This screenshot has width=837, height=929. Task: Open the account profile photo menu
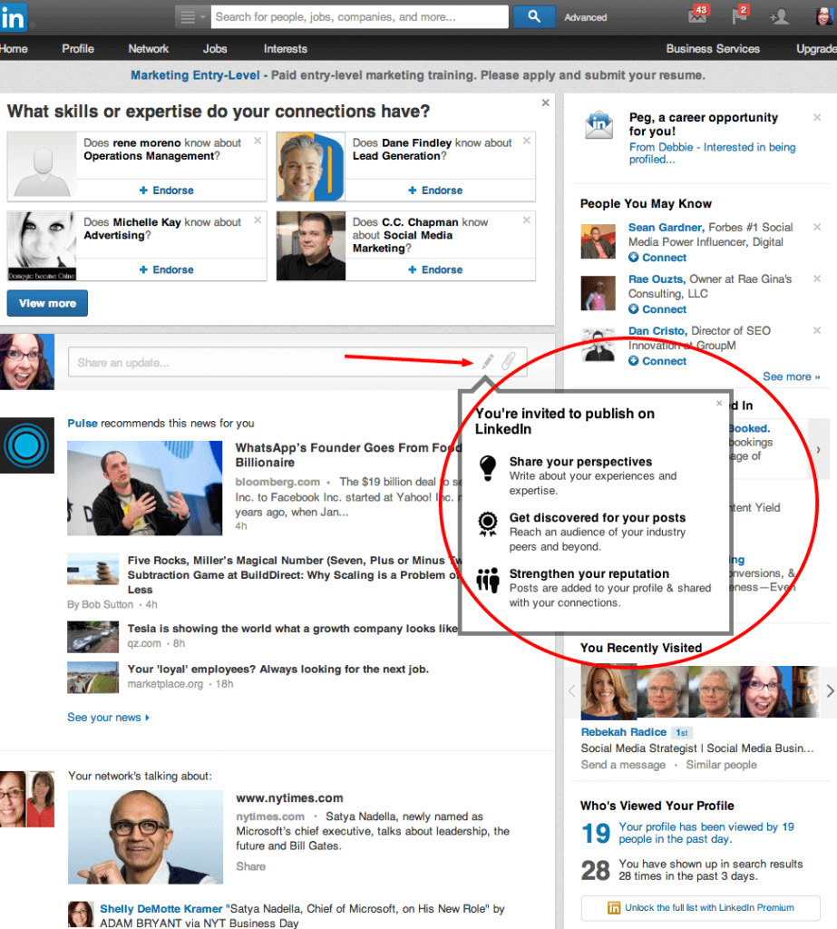pos(824,16)
